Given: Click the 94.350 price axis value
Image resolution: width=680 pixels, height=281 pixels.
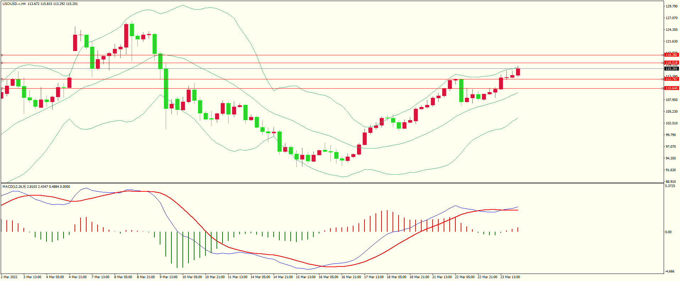Looking at the screenshot, I should pos(671,158).
